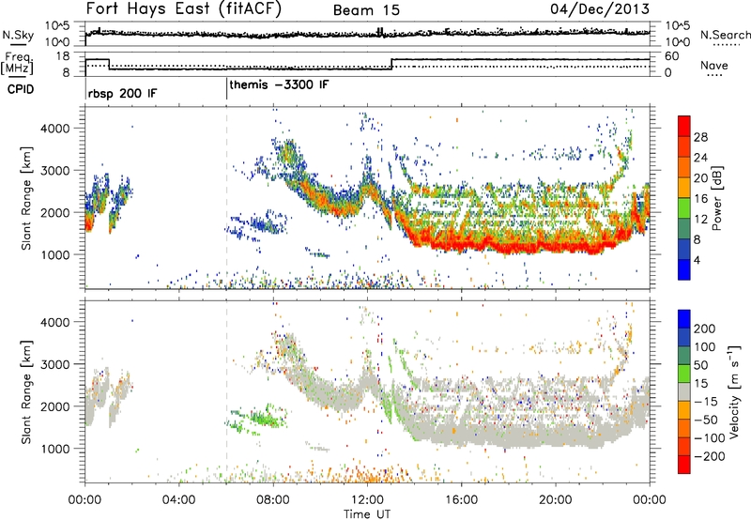The width and height of the screenshot is (751, 520).
Task: Click the 'themis -3300 IF' CPID text
Action: (279, 84)
